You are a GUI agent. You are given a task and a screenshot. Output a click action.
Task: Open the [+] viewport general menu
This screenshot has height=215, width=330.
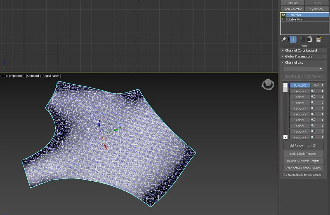coord(3,76)
